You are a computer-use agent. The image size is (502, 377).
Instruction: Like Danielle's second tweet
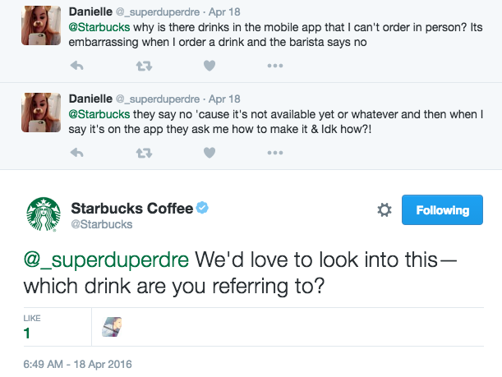click(x=209, y=152)
